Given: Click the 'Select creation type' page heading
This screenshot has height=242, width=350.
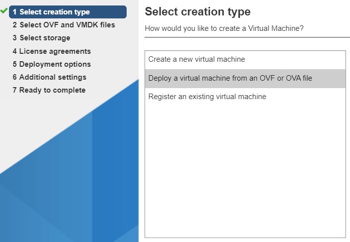Looking at the screenshot, I should click(197, 12).
